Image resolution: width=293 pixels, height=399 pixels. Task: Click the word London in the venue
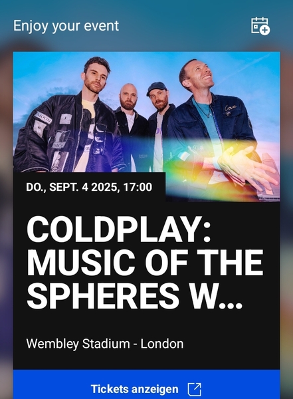[x=162, y=344]
